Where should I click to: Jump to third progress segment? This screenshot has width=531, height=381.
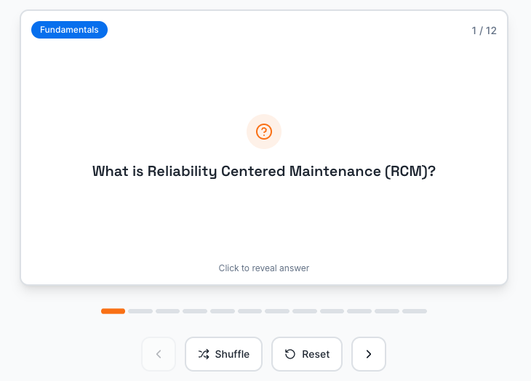[x=167, y=311]
